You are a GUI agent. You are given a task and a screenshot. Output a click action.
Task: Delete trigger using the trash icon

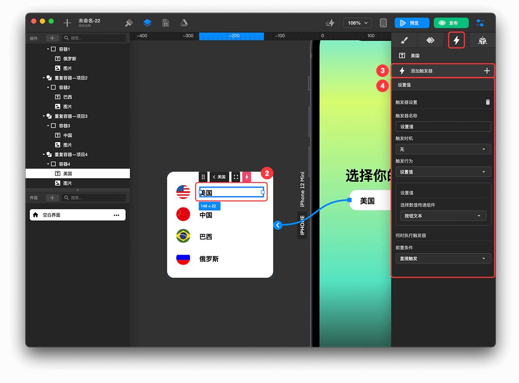pos(488,102)
